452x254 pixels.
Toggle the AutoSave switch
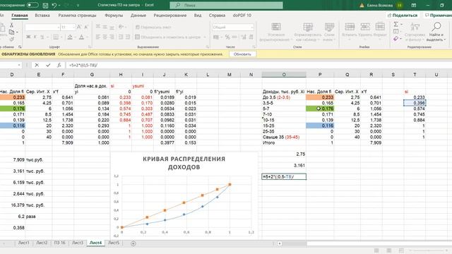[32, 5]
